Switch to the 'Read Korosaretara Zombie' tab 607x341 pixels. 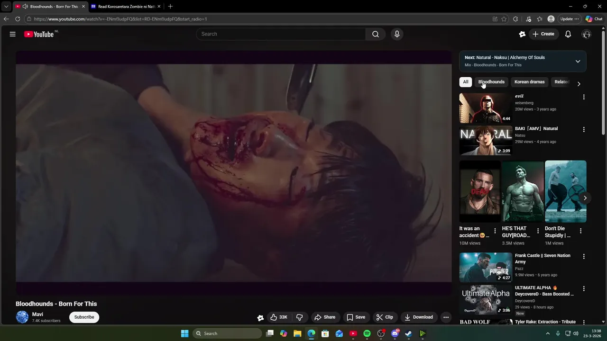click(126, 7)
